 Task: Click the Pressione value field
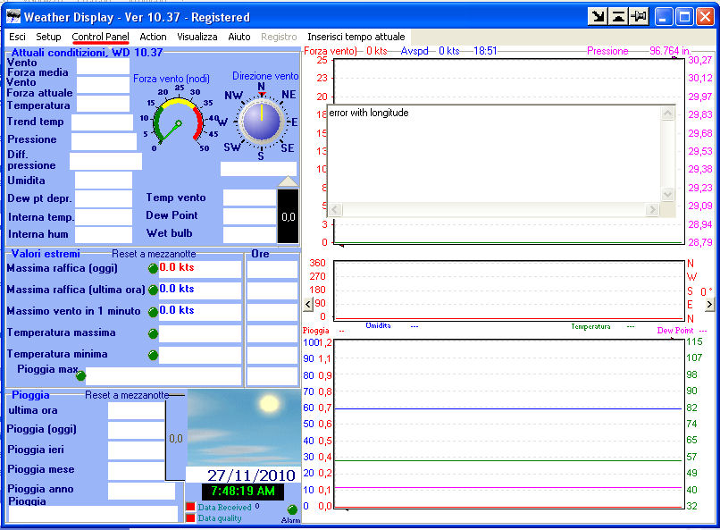[104, 141]
